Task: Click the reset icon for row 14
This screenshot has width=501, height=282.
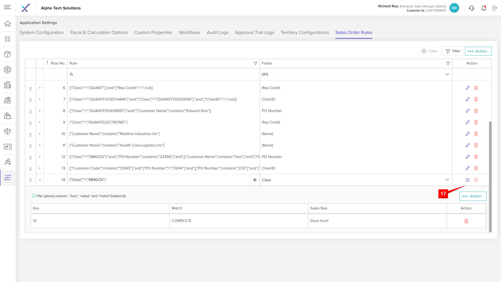Action: (x=476, y=180)
